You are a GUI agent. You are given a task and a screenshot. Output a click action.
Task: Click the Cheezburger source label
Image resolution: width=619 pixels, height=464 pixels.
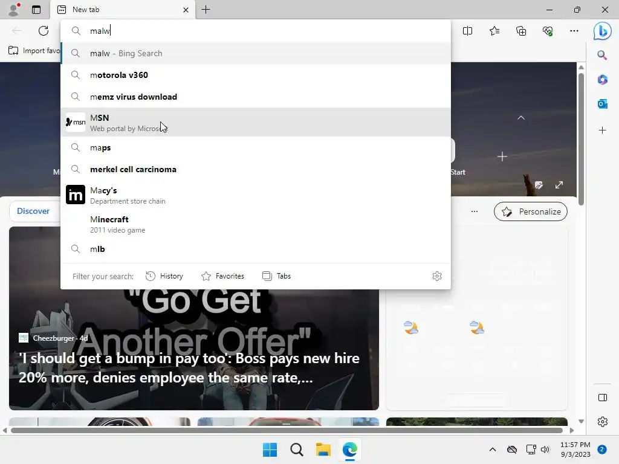point(53,338)
